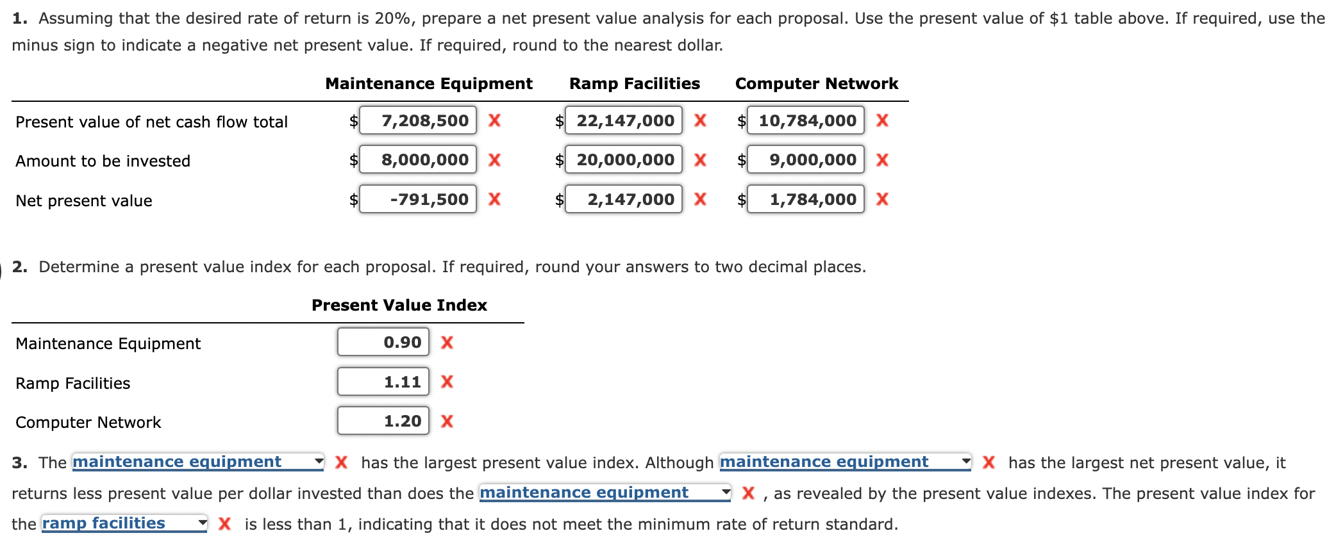Viewport: 1327px width, 547px height.
Task: Click the 1.20 Computer Network index field
Action: pyautogui.click(x=383, y=421)
